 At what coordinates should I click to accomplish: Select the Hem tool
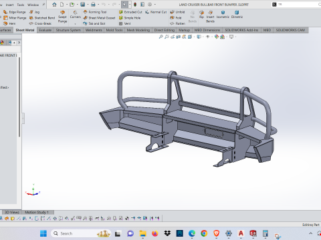(9, 23)
